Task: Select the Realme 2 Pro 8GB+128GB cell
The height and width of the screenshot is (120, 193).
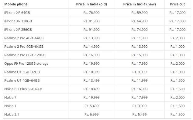Action: [x=25, y=55]
